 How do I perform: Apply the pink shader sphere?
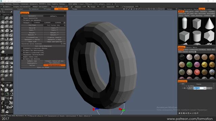point(197,65)
